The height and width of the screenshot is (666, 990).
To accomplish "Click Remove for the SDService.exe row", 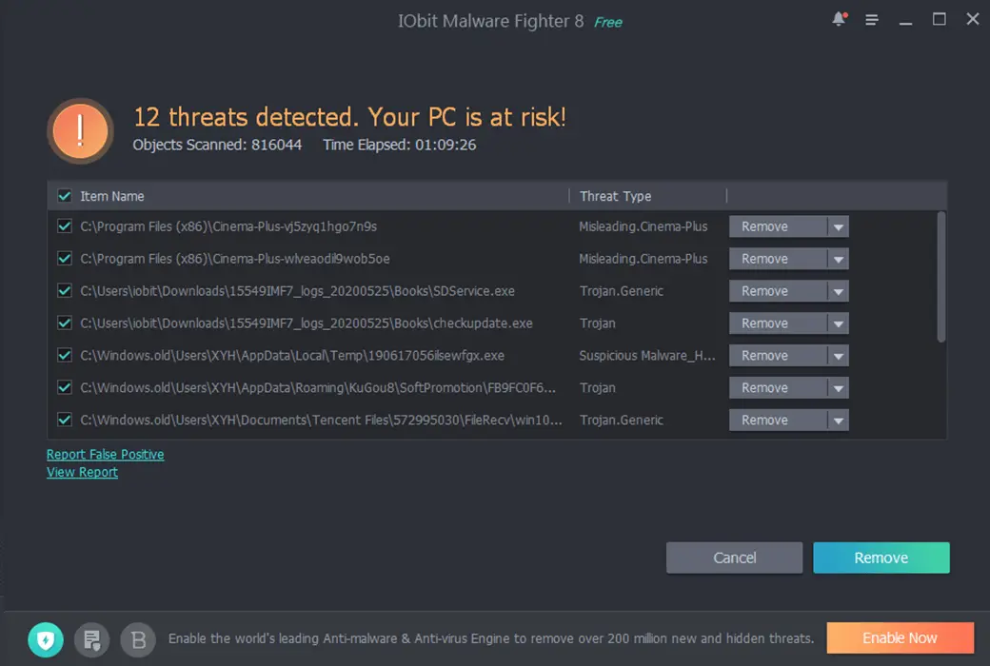I will tap(778, 291).
